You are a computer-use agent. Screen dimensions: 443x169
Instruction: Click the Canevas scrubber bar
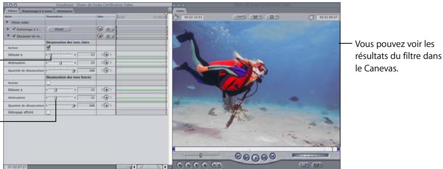pos(257,149)
